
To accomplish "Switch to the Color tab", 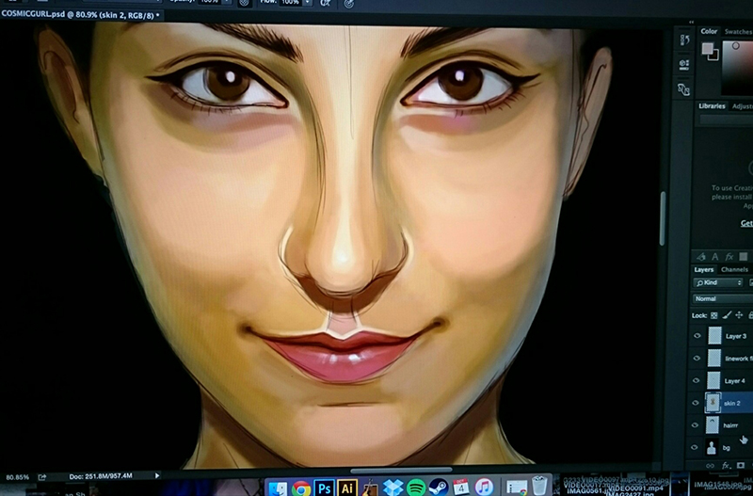I will [x=709, y=31].
